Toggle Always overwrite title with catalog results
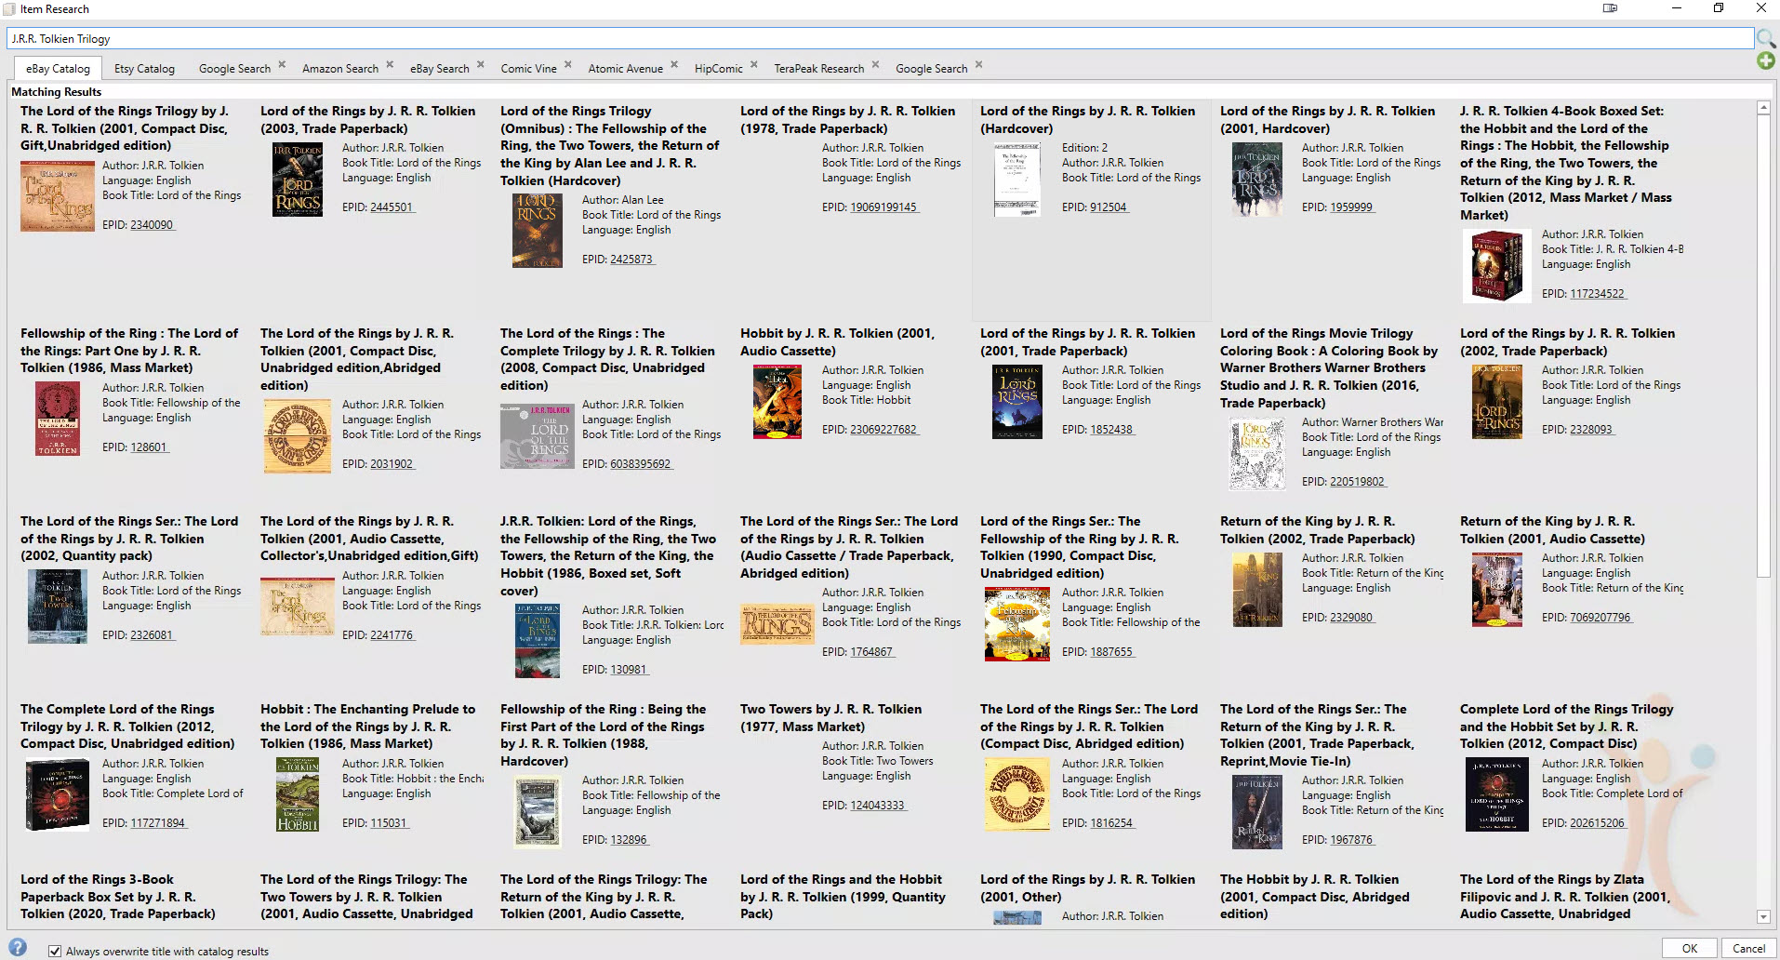Image resolution: width=1780 pixels, height=960 pixels. [x=55, y=951]
